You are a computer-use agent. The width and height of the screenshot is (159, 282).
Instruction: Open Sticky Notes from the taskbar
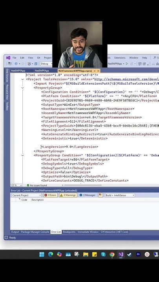[95, 254]
